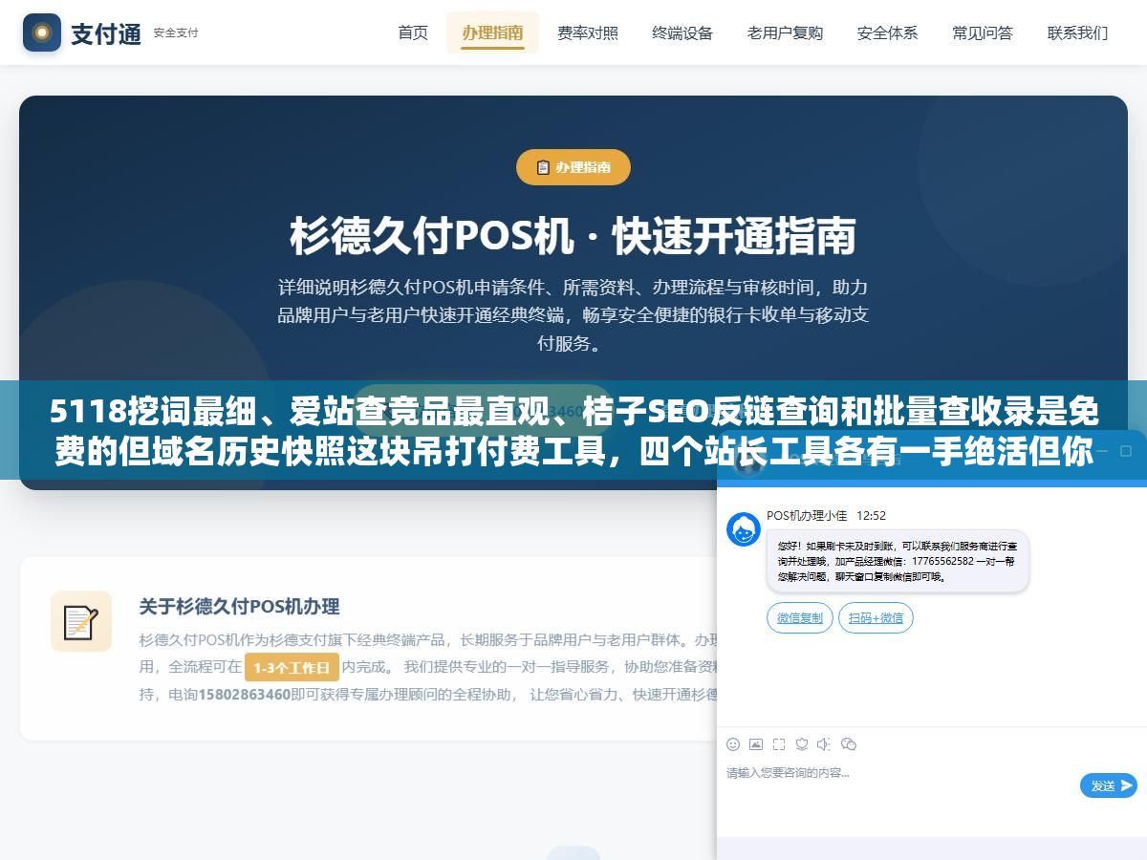Click the 1-3个工作日 highlighted tag

(x=292, y=667)
